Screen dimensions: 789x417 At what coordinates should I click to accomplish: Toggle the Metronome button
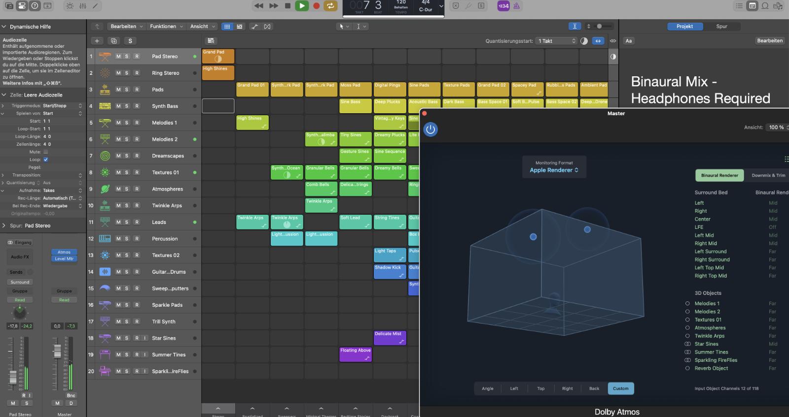pos(516,6)
